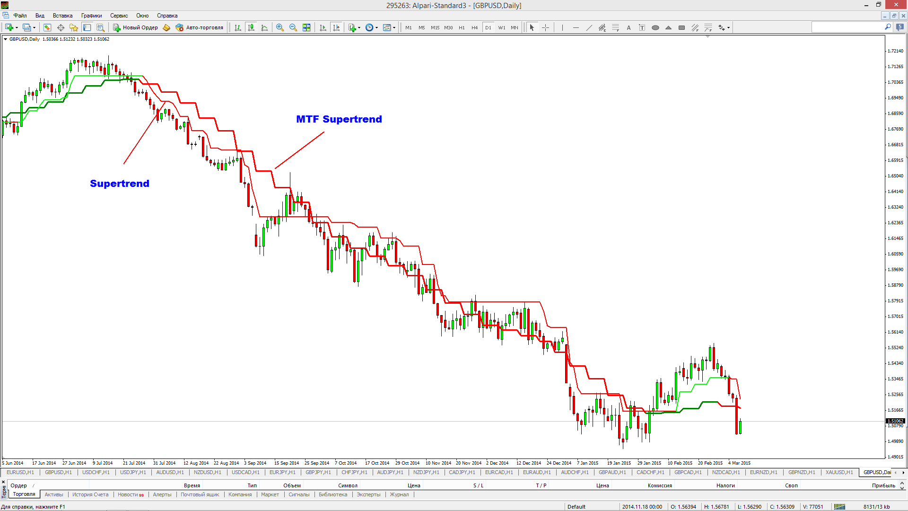Toggle chart auto scroll
908x511 pixels.
pos(323,27)
